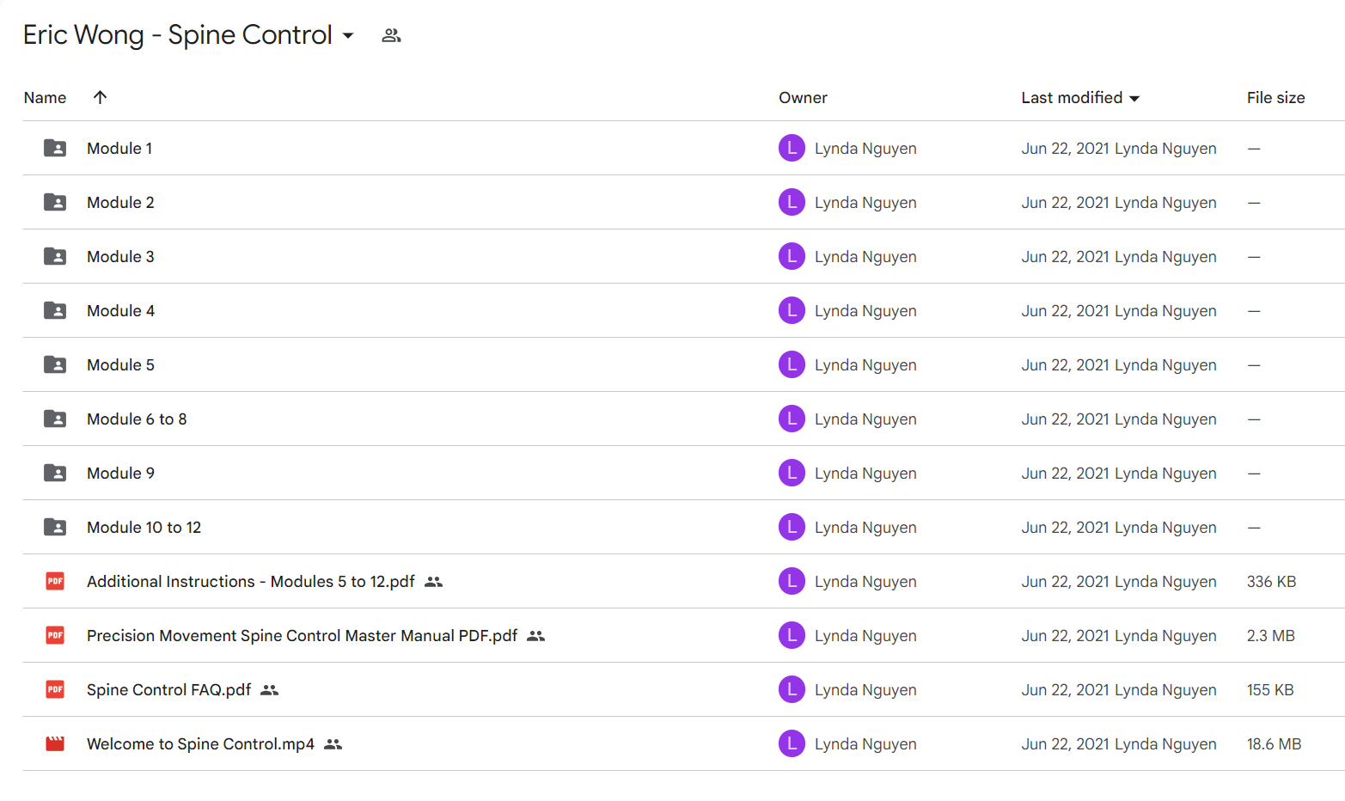Screen dimensions: 1345x801
Task: Click the PDF icon for Spine Control FAQ
Action: click(55, 689)
